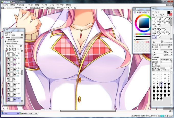The image size is (174, 118).
Task: Hide the レイヤー109 layer
Action: click(8, 94)
